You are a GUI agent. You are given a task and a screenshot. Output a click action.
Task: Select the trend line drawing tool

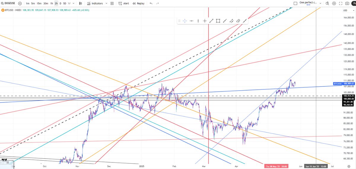point(211,21)
